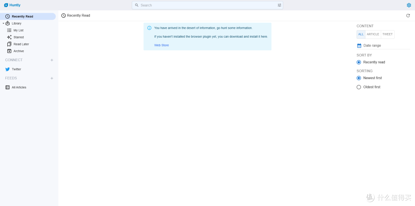Screen dimensions: 415x206
Task: Add a new feed with FEEDS plus
Action: pyautogui.click(x=52, y=78)
